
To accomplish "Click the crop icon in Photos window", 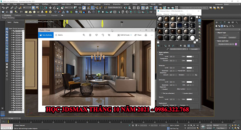I will coord(109,35).
